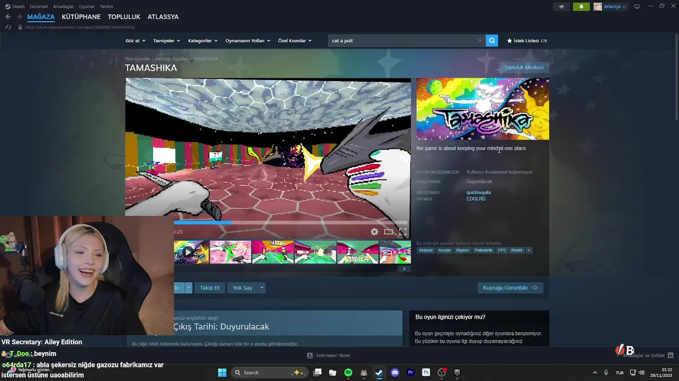Toggle theater mode in trailer player

[x=389, y=232]
